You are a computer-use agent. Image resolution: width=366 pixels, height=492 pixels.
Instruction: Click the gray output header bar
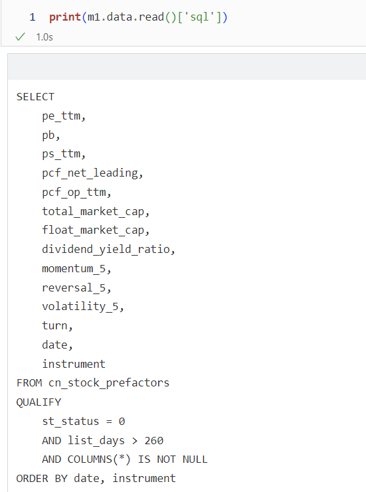point(187,66)
